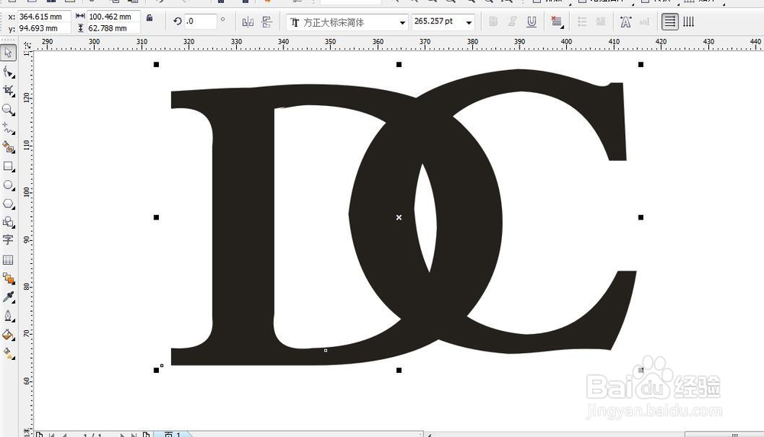Select the Table tool
This screenshot has width=764, height=437.
pos(8,259)
